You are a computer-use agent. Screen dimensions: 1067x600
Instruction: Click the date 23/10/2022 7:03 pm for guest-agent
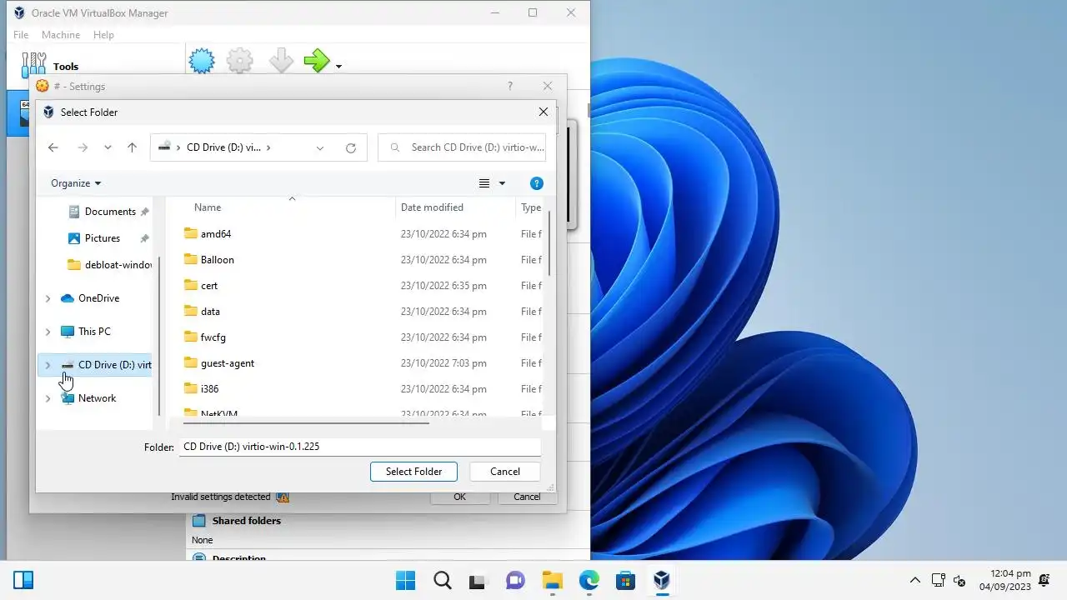point(443,363)
